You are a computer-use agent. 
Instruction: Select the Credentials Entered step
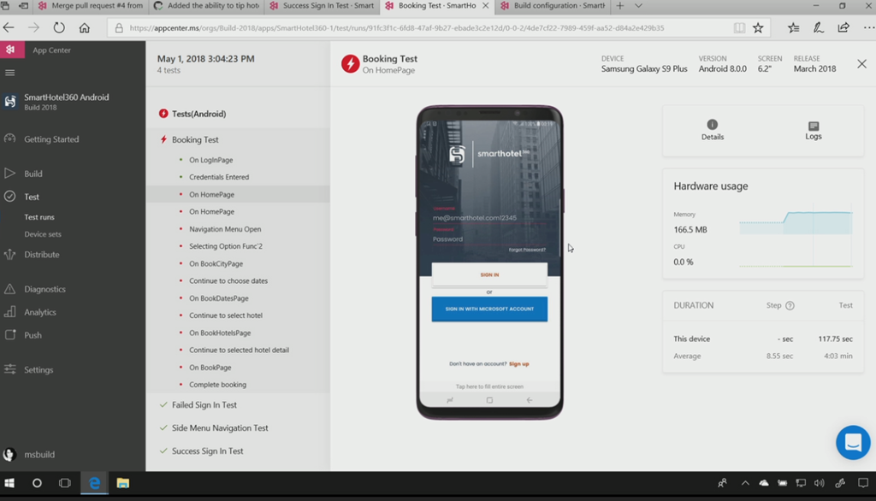coord(219,177)
